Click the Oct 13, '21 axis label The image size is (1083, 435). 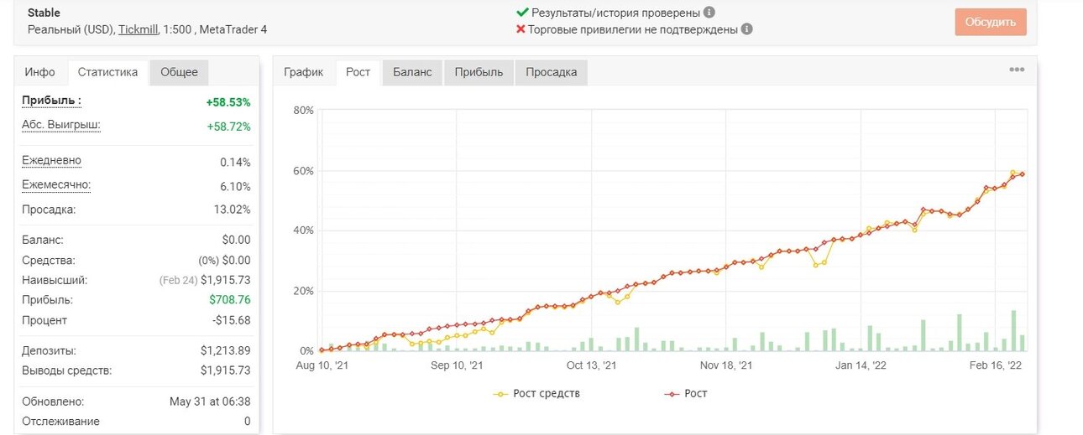tap(592, 365)
